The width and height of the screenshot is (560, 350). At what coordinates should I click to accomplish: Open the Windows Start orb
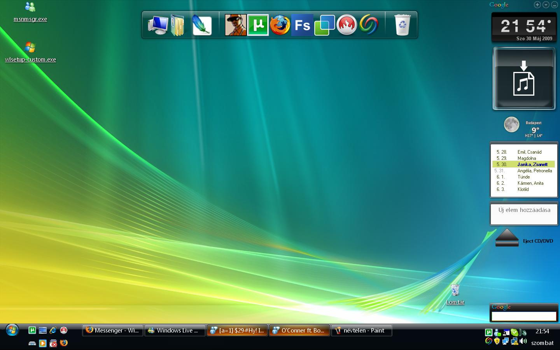(x=12, y=330)
